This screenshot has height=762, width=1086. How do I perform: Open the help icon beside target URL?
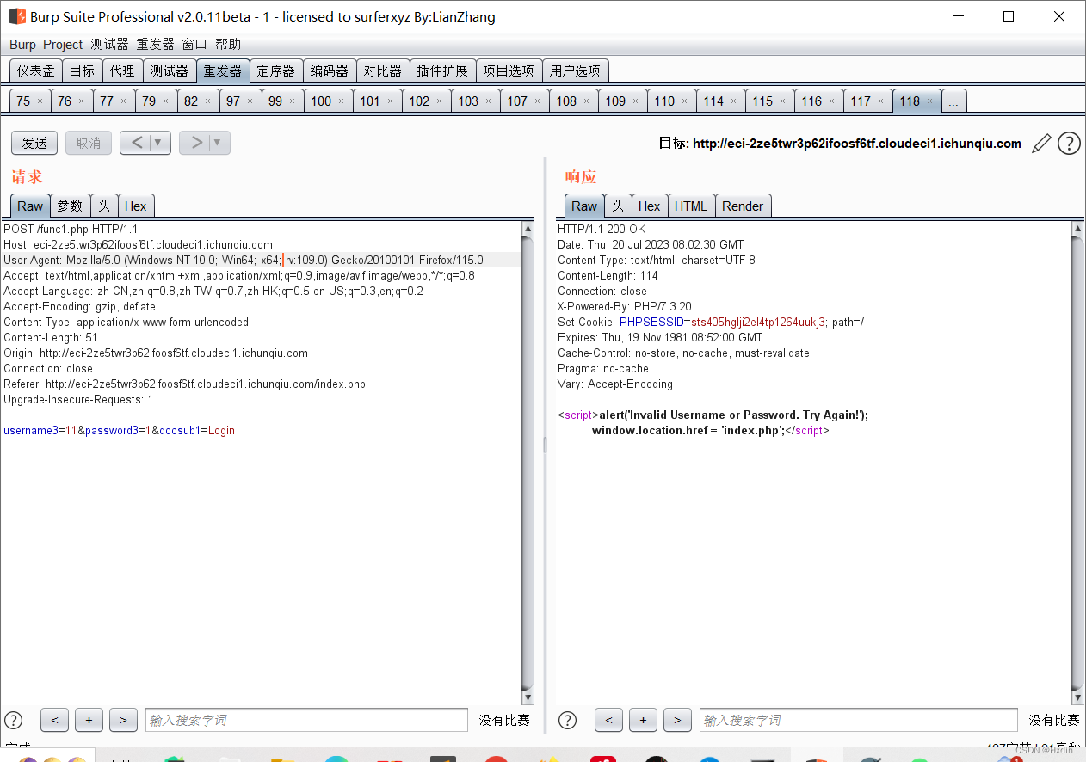(1069, 143)
